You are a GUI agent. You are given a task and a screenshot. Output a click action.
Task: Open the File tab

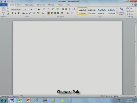click(4, 5)
